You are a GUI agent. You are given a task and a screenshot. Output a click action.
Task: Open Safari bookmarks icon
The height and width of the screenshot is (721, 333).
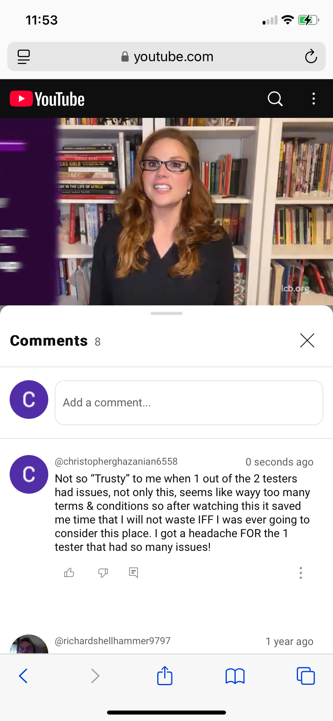[x=235, y=676]
